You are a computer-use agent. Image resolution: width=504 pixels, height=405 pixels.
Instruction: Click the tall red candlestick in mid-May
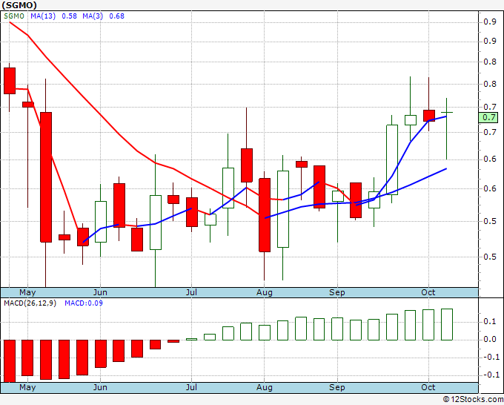pyautogui.click(x=46, y=177)
